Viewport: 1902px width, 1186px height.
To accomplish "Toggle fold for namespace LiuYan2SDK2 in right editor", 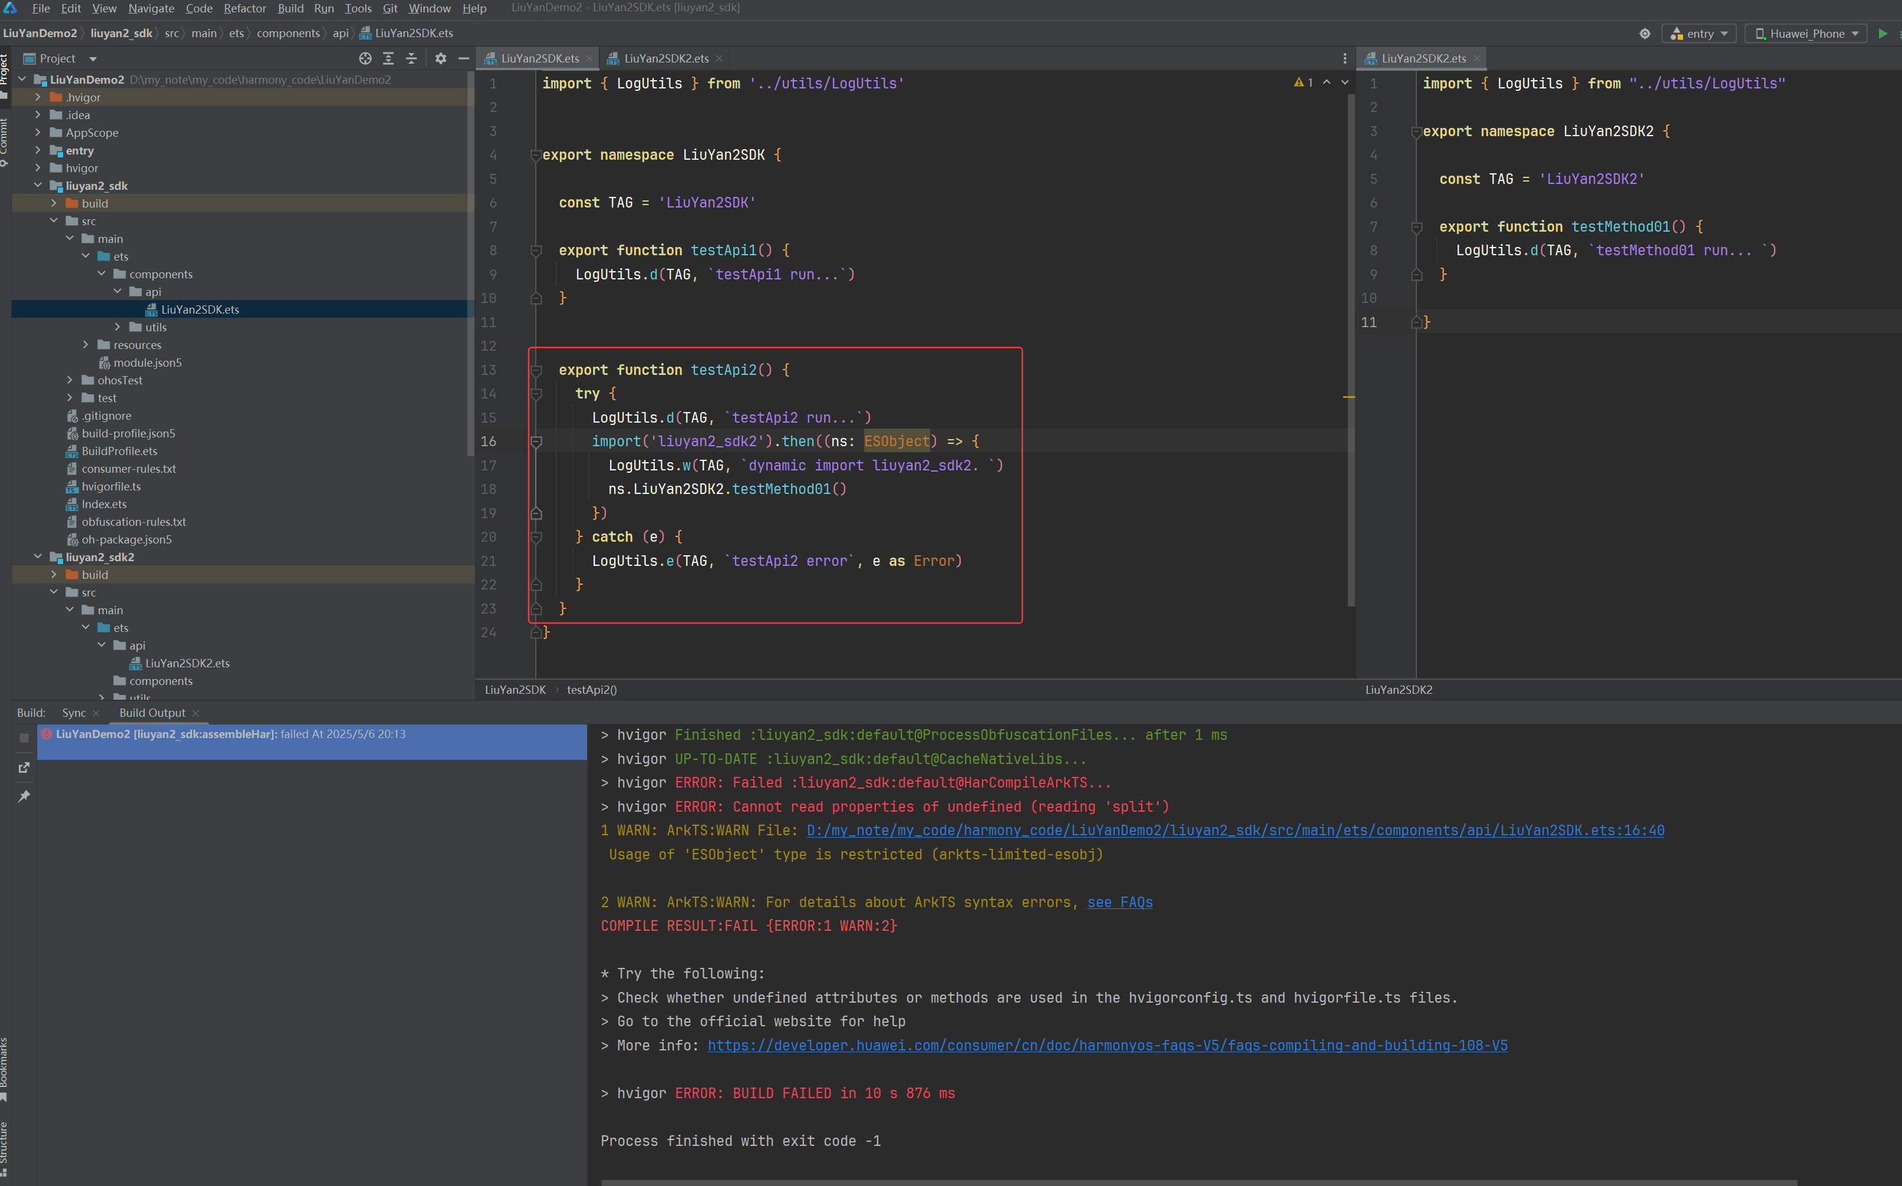I will (x=1416, y=132).
